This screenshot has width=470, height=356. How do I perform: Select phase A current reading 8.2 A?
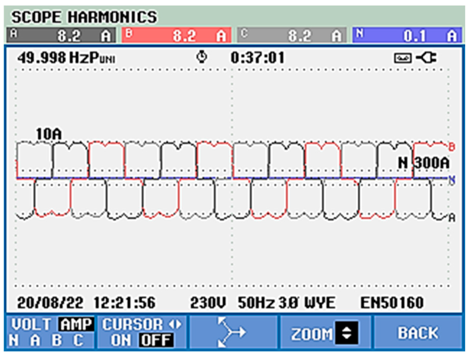61,35
